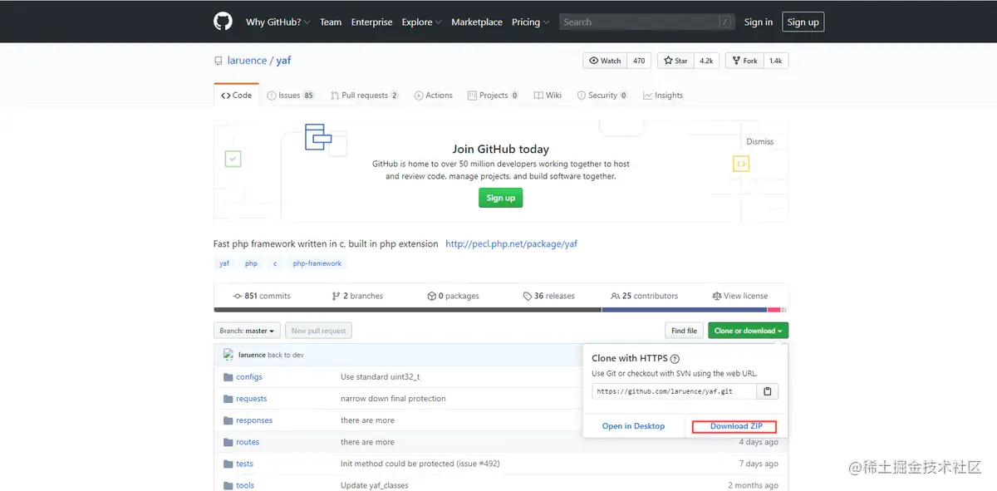This screenshot has height=491, width=997.
Task: Click the Find file button
Action: pos(685,331)
